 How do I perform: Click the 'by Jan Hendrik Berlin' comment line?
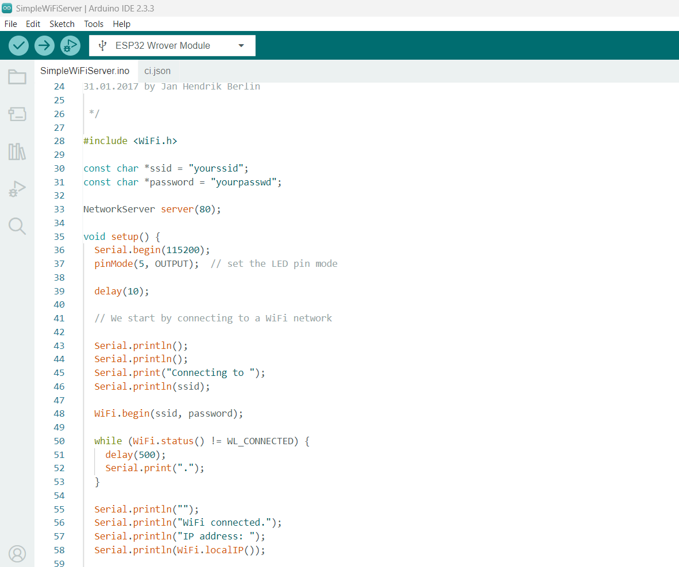coord(172,87)
